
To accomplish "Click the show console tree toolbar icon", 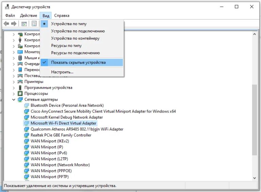I will (24, 24).
